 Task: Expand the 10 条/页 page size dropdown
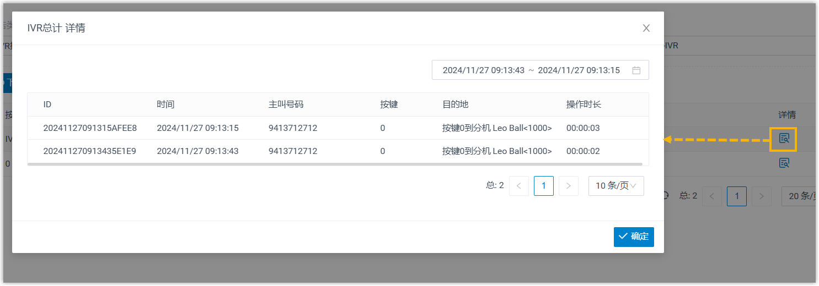point(615,186)
